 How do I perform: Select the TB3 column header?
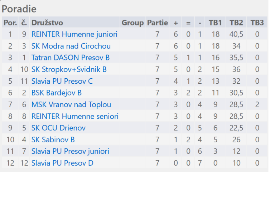coord(257,23)
